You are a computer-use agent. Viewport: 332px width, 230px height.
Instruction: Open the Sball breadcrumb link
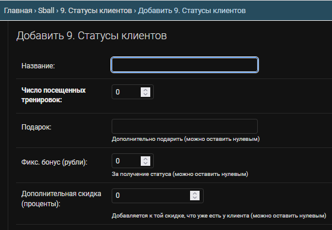[46, 11]
